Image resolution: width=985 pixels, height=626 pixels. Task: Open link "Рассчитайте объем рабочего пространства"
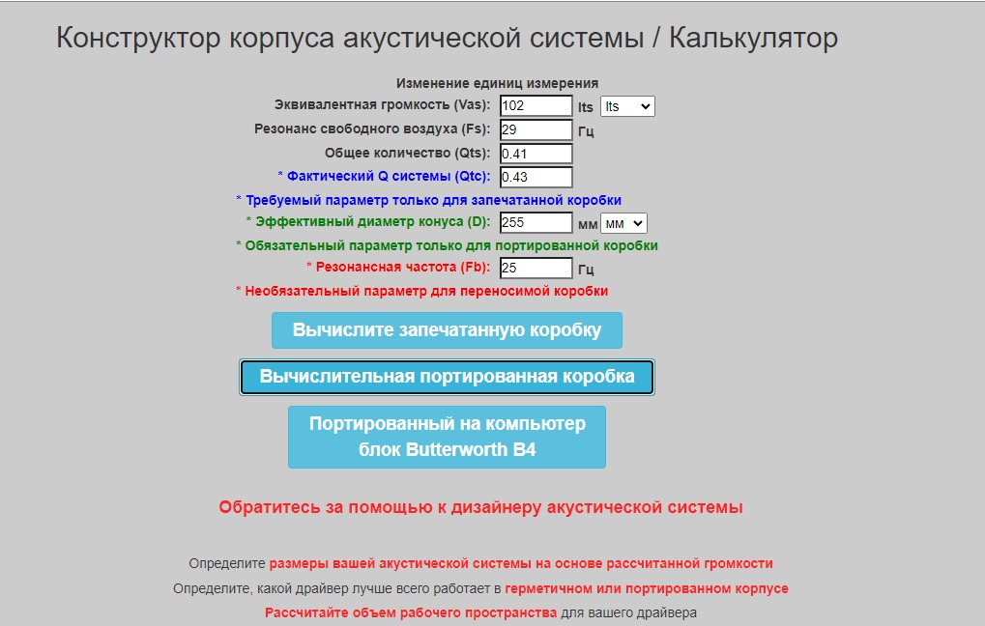pyautogui.click(x=411, y=612)
